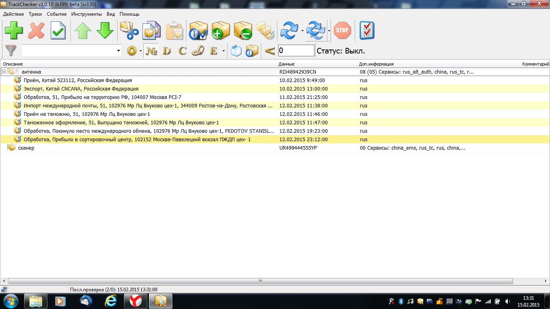Viewport: 550px width, 309px height.
Task: Click the red STOP sign button
Action: pyautogui.click(x=342, y=31)
